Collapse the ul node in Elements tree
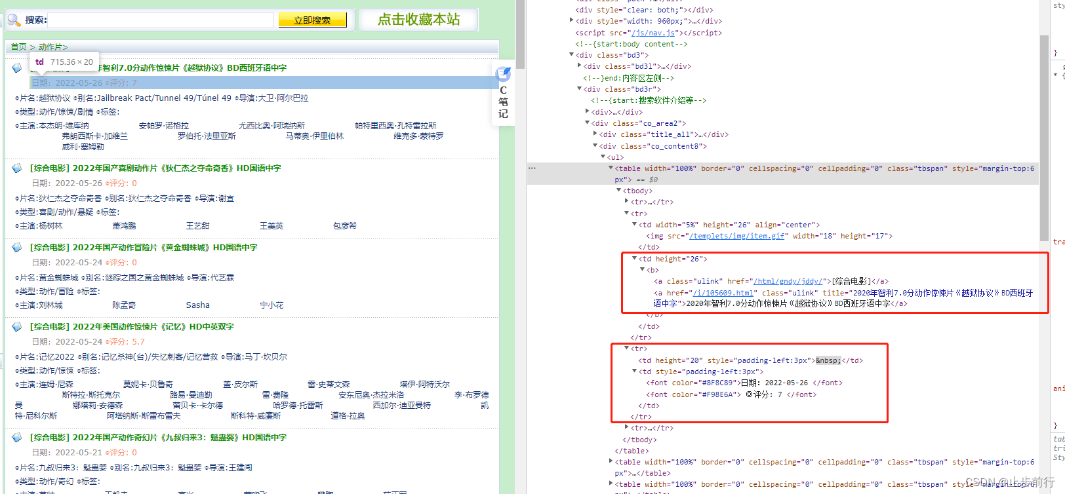 coord(603,157)
